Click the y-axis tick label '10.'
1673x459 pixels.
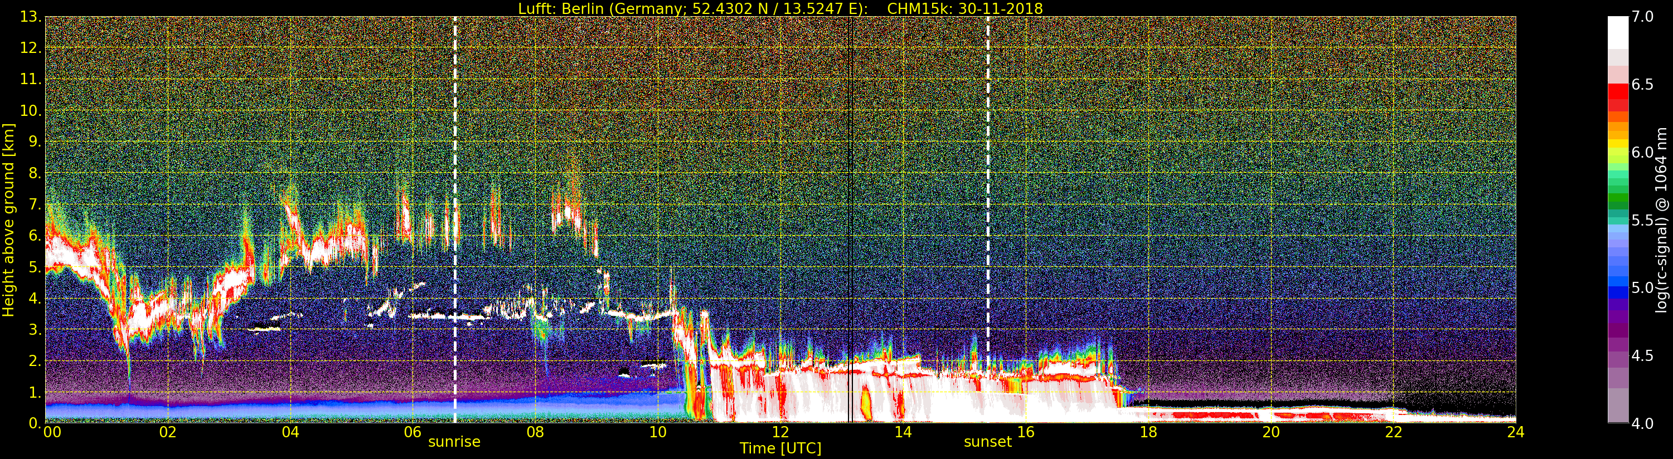(31, 110)
